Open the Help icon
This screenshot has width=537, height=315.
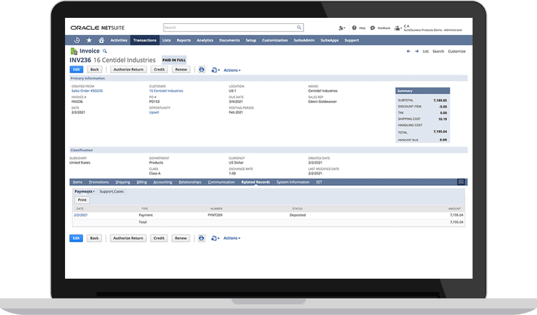coord(354,28)
